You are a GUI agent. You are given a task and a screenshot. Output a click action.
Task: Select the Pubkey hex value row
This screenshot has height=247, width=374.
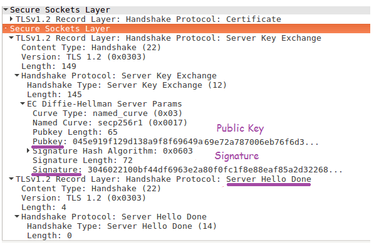(175, 142)
